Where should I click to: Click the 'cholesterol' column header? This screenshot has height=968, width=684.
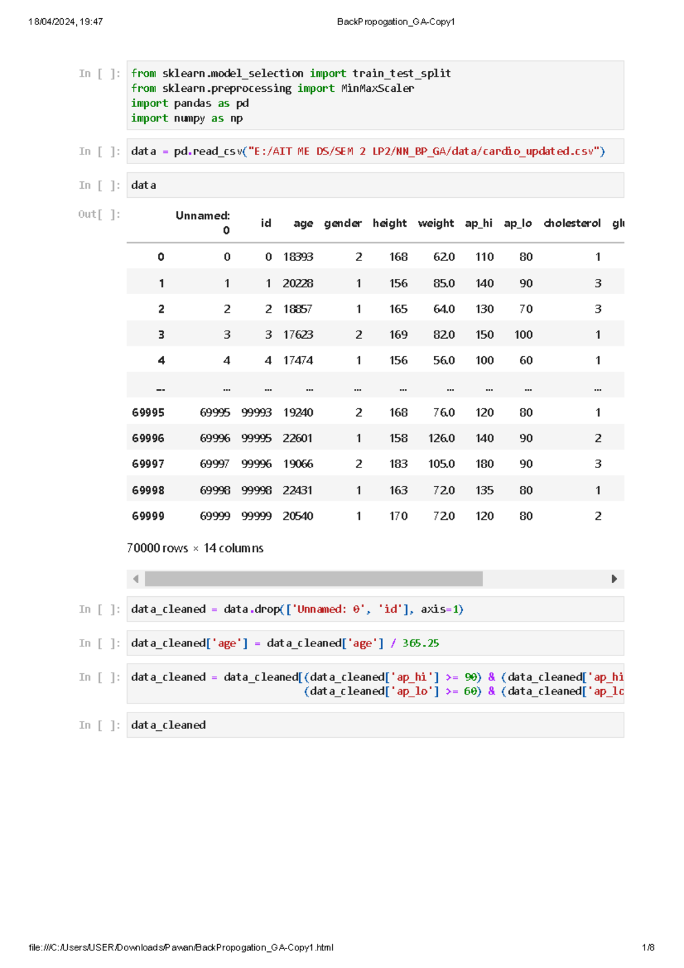[x=572, y=223]
